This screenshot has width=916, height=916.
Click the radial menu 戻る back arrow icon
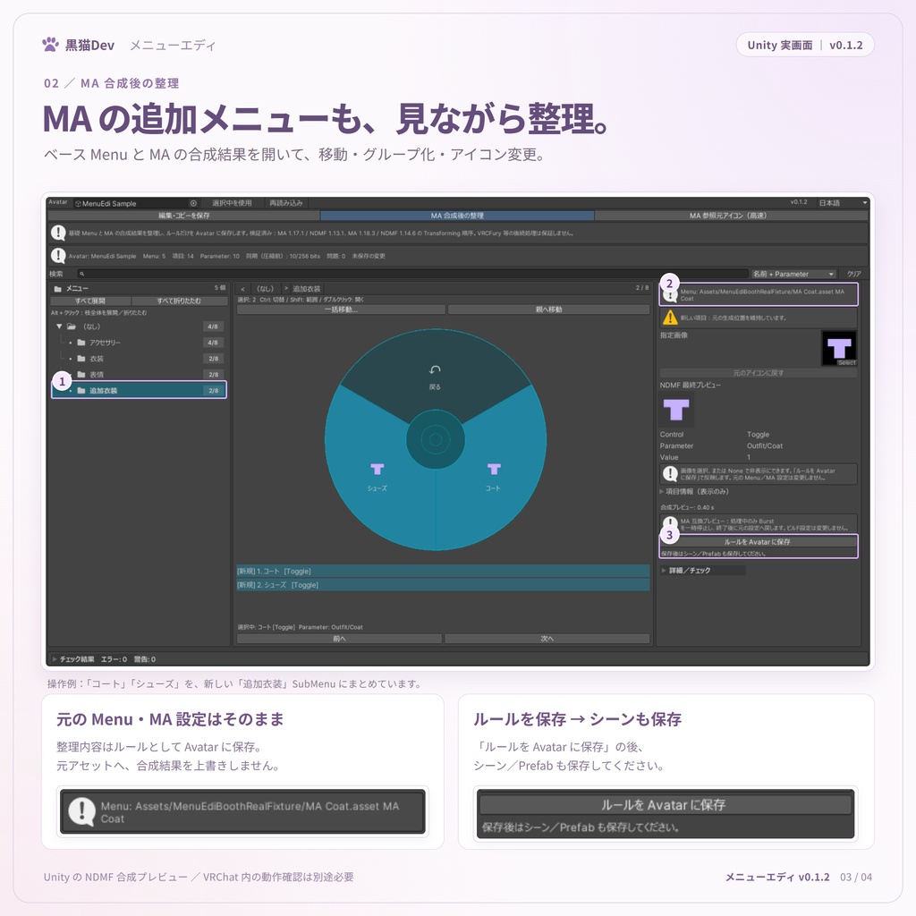[436, 369]
